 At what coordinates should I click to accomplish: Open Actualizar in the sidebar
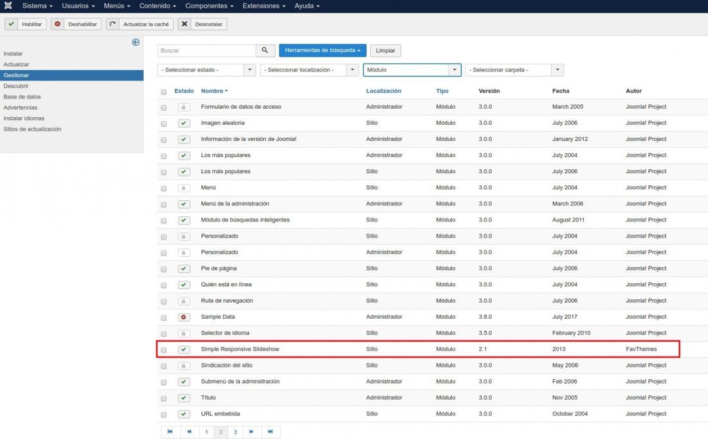[16, 64]
